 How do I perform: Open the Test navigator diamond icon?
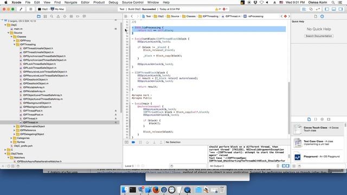point(65,16)
